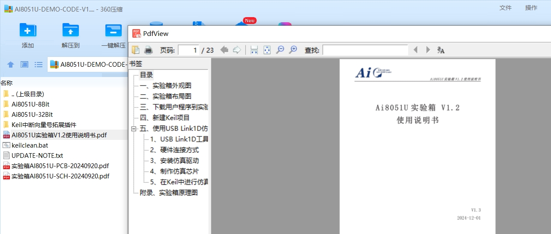Click the fit page icon in PdfView
This screenshot has height=234, width=551.
[267, 50]
